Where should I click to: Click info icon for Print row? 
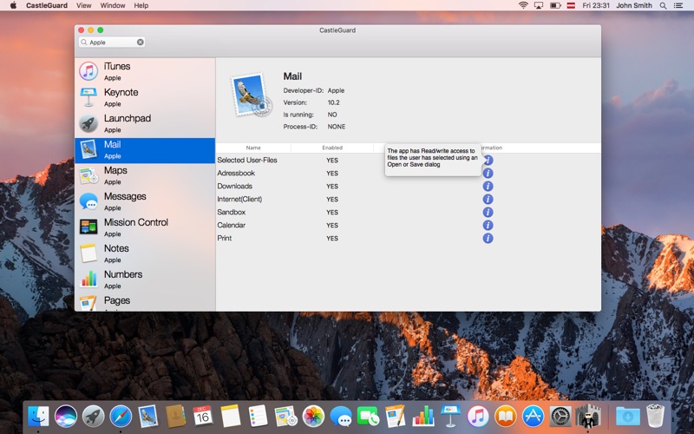[x=488, y=238]
